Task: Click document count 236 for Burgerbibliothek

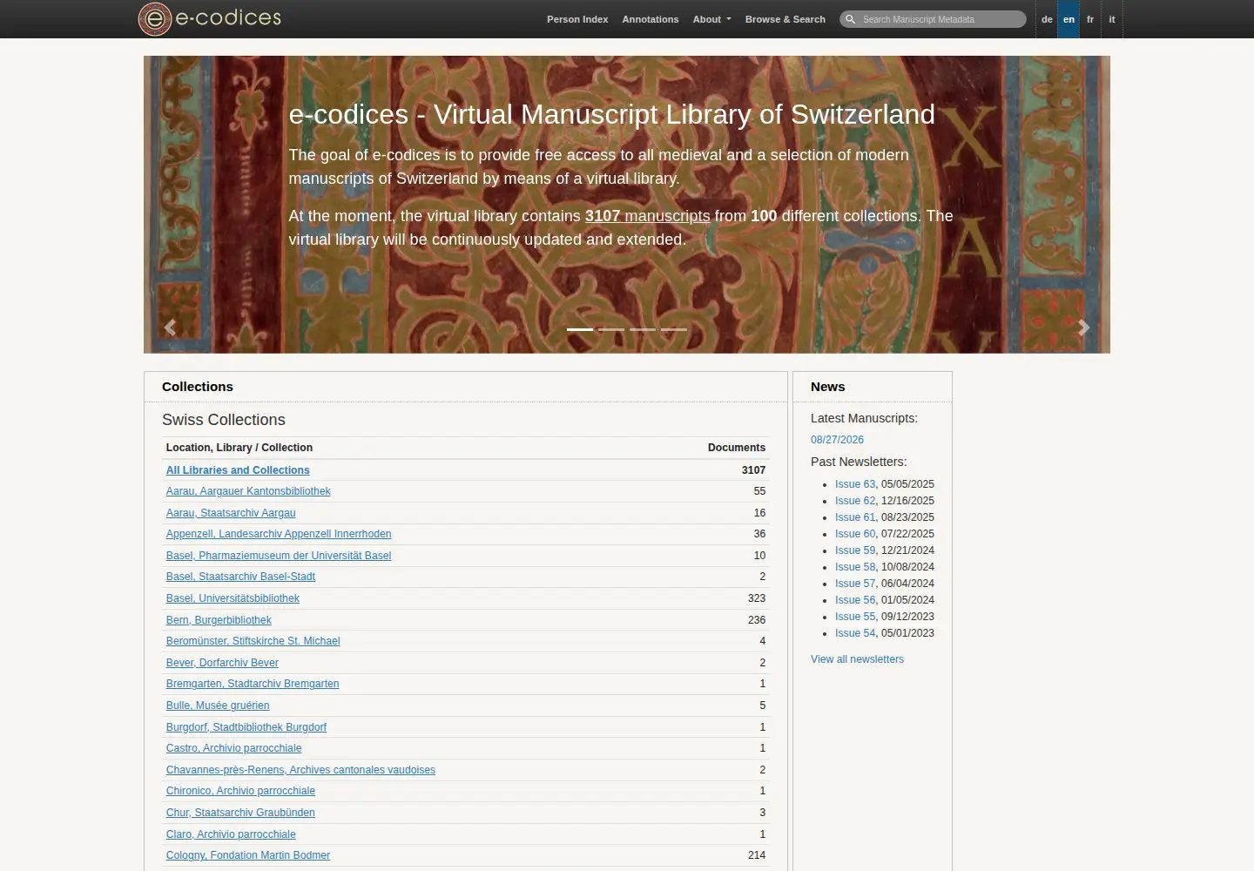Action: [757, 620]
